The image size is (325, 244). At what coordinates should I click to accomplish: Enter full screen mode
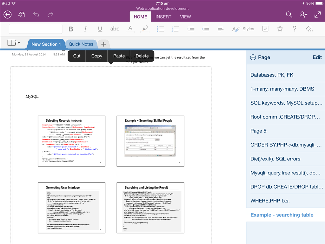pos(317,15)
